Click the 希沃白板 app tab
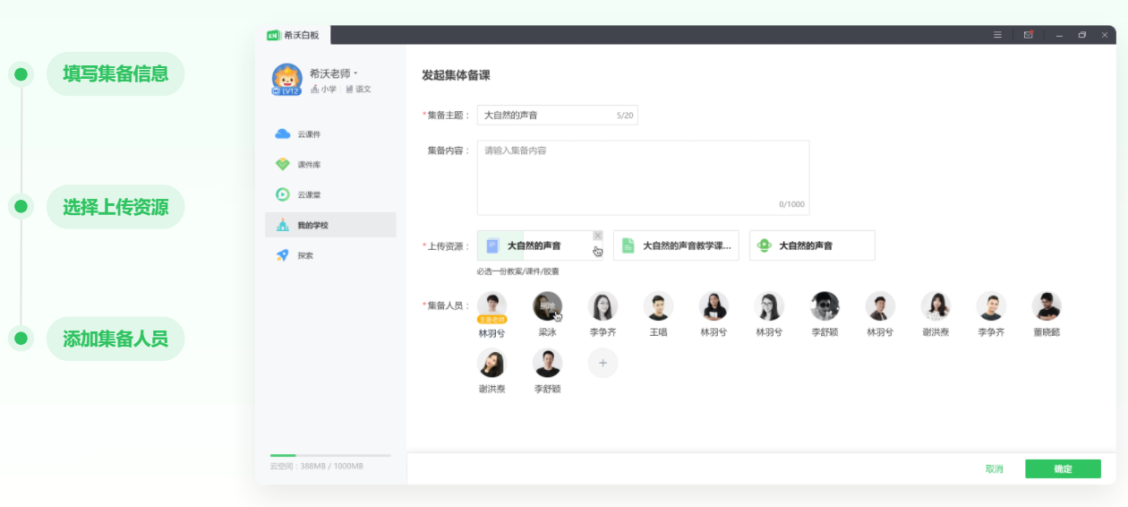This screenshot has width=1128, height=507. 293,35
